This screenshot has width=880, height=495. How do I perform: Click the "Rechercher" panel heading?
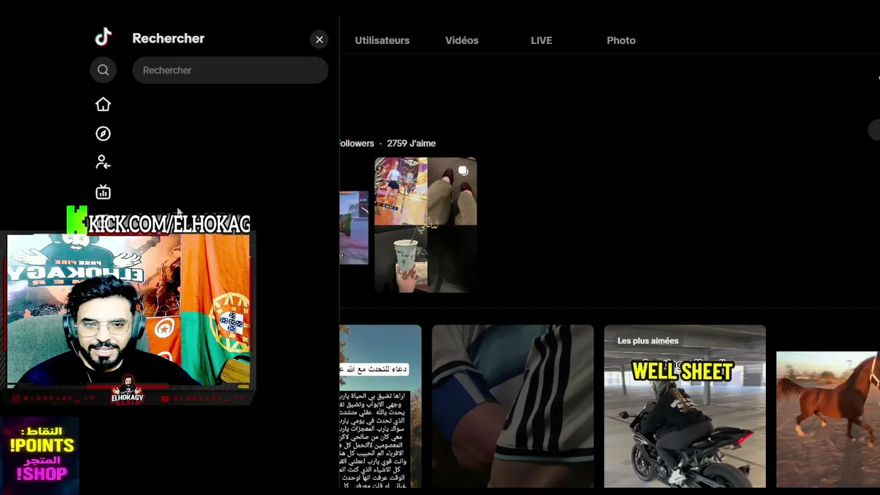coord(168,38)
